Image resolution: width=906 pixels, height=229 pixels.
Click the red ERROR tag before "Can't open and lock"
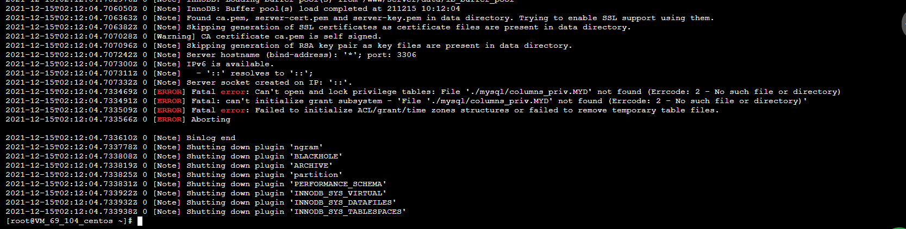click(x=169, y=92)
